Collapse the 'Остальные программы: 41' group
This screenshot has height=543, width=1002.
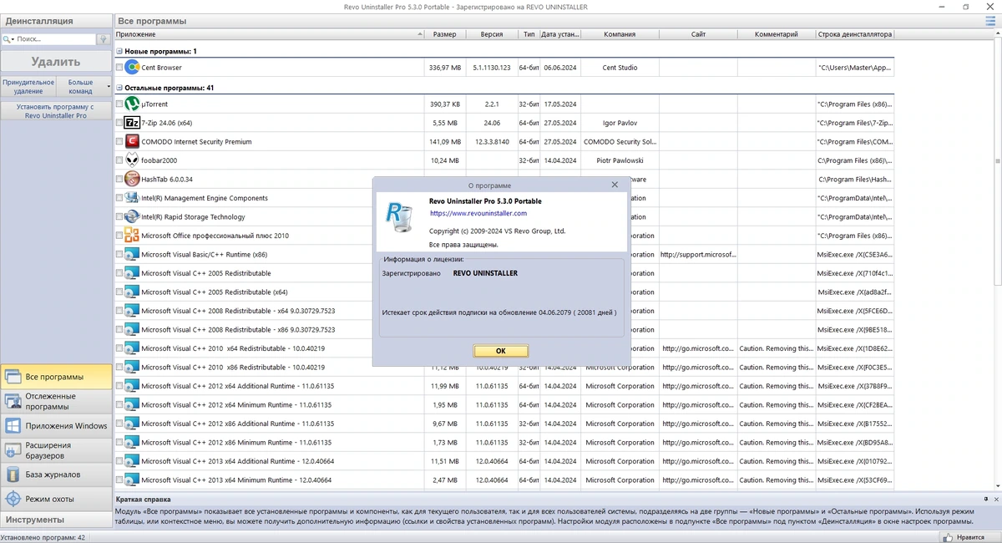pos(119,88)
